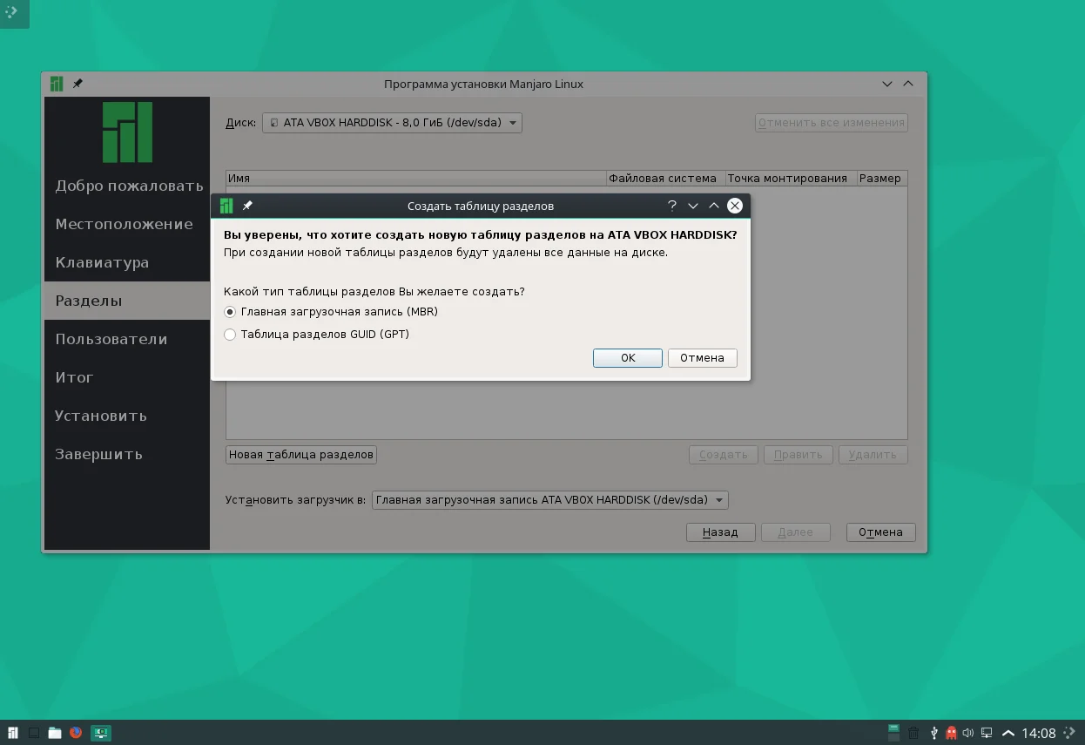Launch Firefox from the taskbar
The image size is (1085, 745).
point(76,733)
